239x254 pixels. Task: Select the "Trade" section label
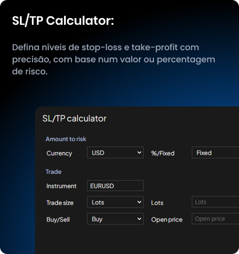[x=54, y=172]
